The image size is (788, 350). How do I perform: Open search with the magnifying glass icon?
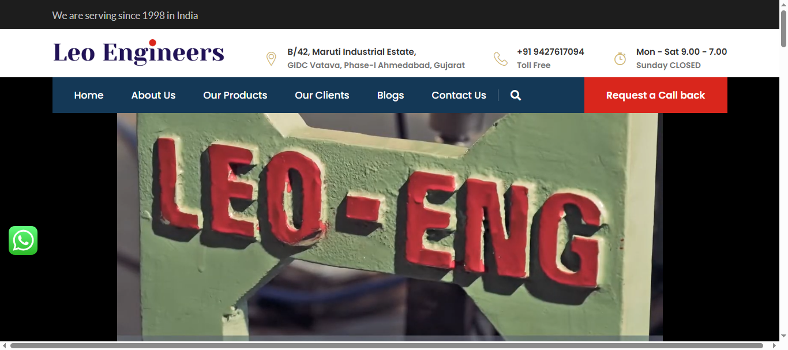tap(516, 96)
